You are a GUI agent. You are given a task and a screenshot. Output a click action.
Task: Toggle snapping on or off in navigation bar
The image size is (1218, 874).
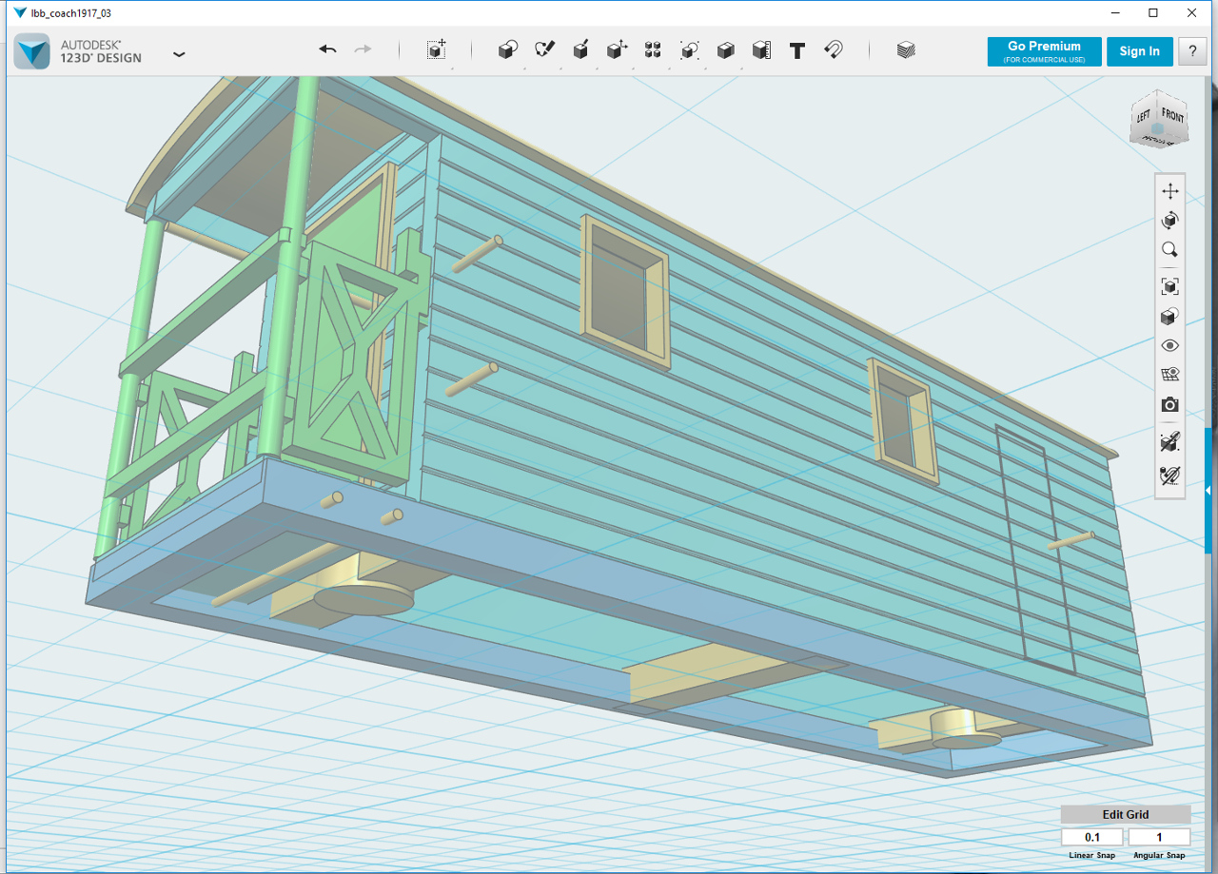coord(1170,442)
